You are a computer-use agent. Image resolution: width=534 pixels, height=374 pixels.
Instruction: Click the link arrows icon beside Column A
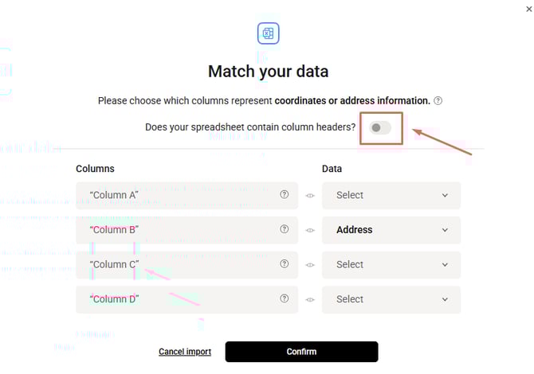(310, 196)
